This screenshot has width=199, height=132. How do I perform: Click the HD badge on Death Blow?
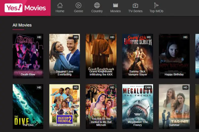(x=39, y=37)
